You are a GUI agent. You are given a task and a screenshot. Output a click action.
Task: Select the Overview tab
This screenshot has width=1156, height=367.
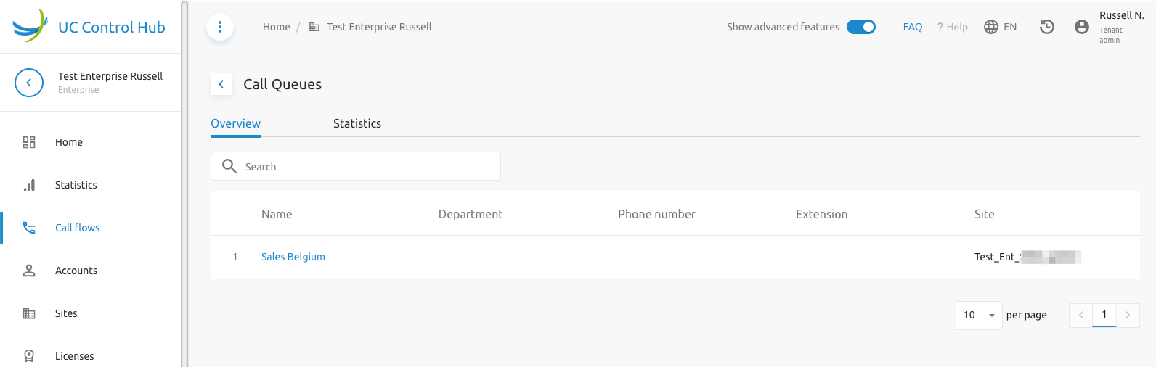coord(236,123)
